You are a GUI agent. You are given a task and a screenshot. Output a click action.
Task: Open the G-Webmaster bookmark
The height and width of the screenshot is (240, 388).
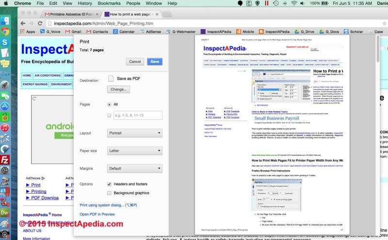[181, 31]
